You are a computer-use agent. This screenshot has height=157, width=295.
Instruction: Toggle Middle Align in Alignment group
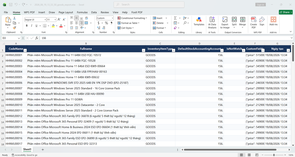76,18
